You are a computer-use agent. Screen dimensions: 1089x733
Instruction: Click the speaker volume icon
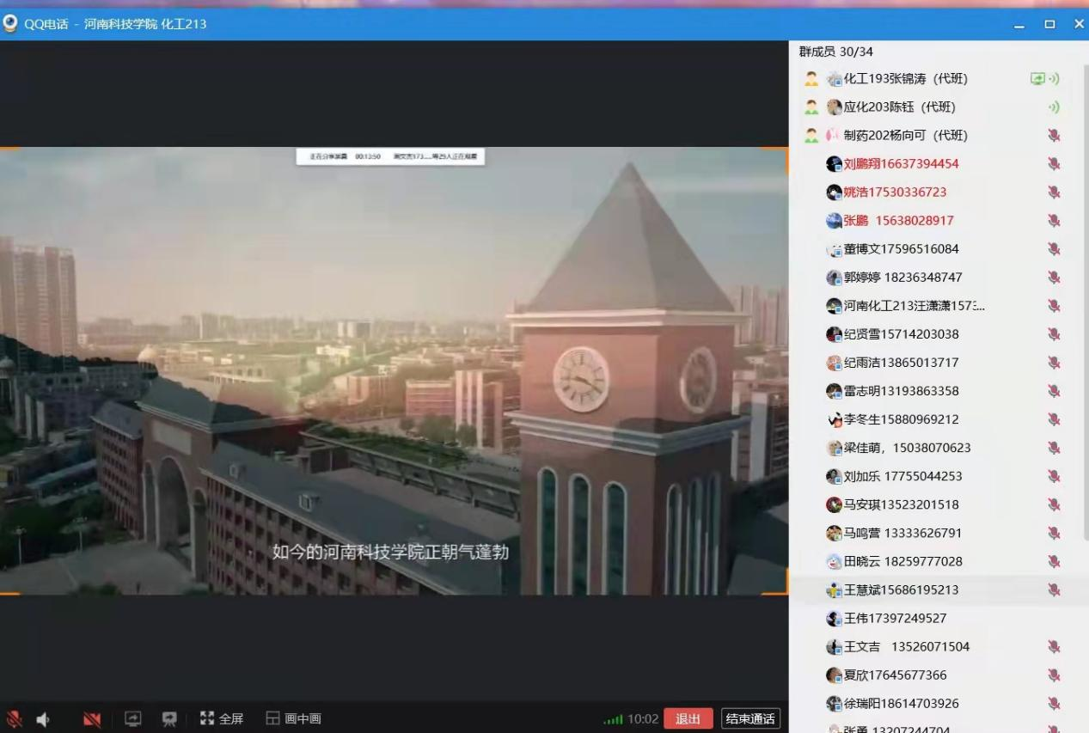coord(43,719)
